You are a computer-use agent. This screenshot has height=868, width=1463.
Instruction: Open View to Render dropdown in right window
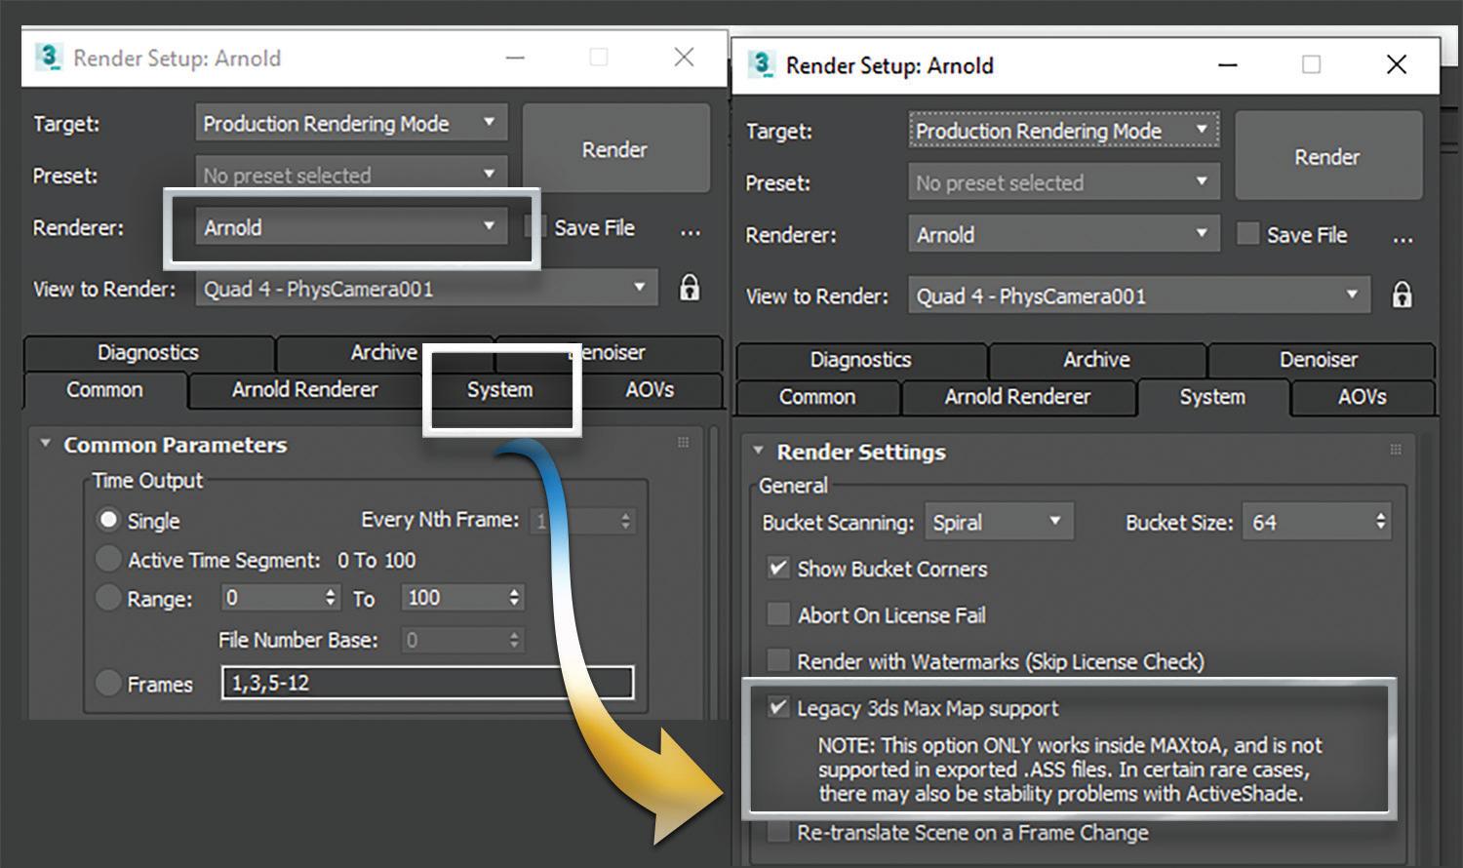(x=1139, y=296)
